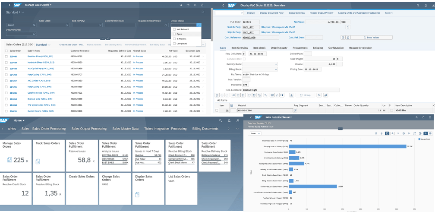
Task: Expand Standard table view dropdown beside Sales Orders
Action: point(49,44)
